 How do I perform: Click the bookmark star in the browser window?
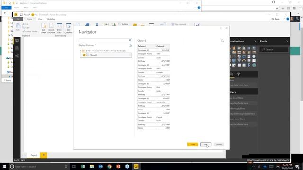pos(277,8)
